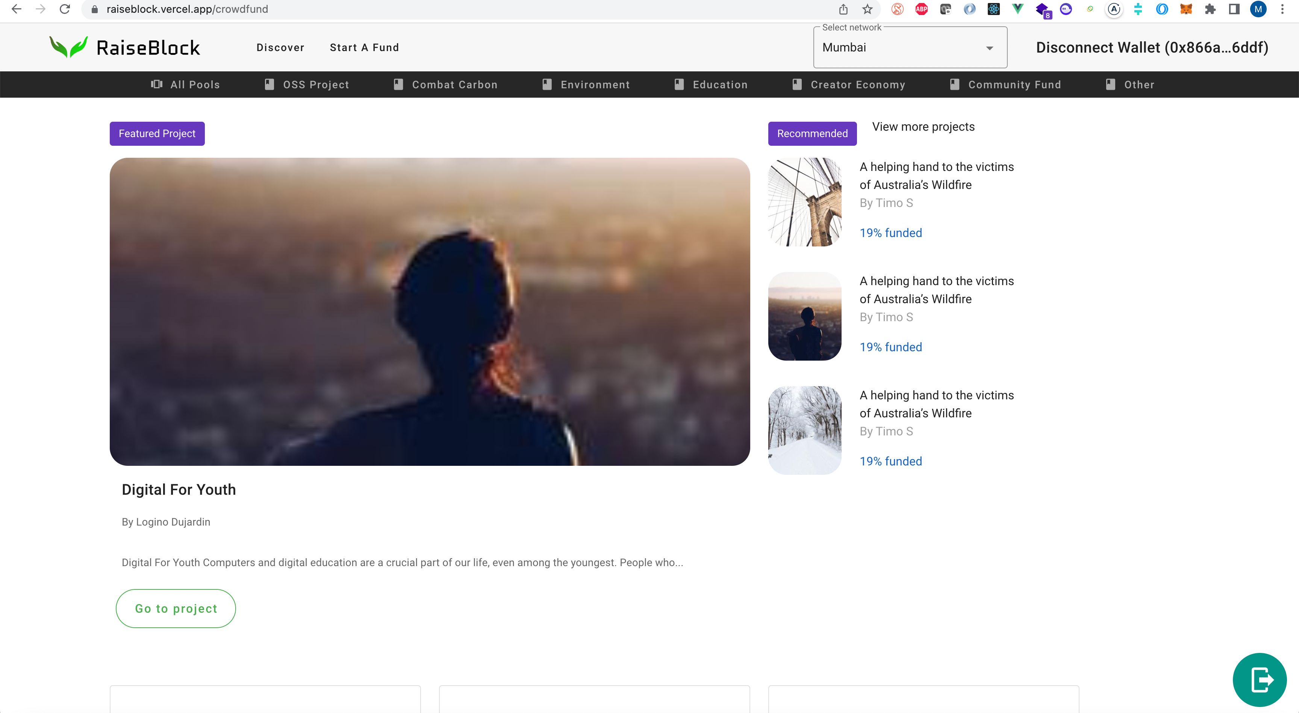Click the Discover menu item
The width and height of the screenshot is (1299, 713).
280,47
